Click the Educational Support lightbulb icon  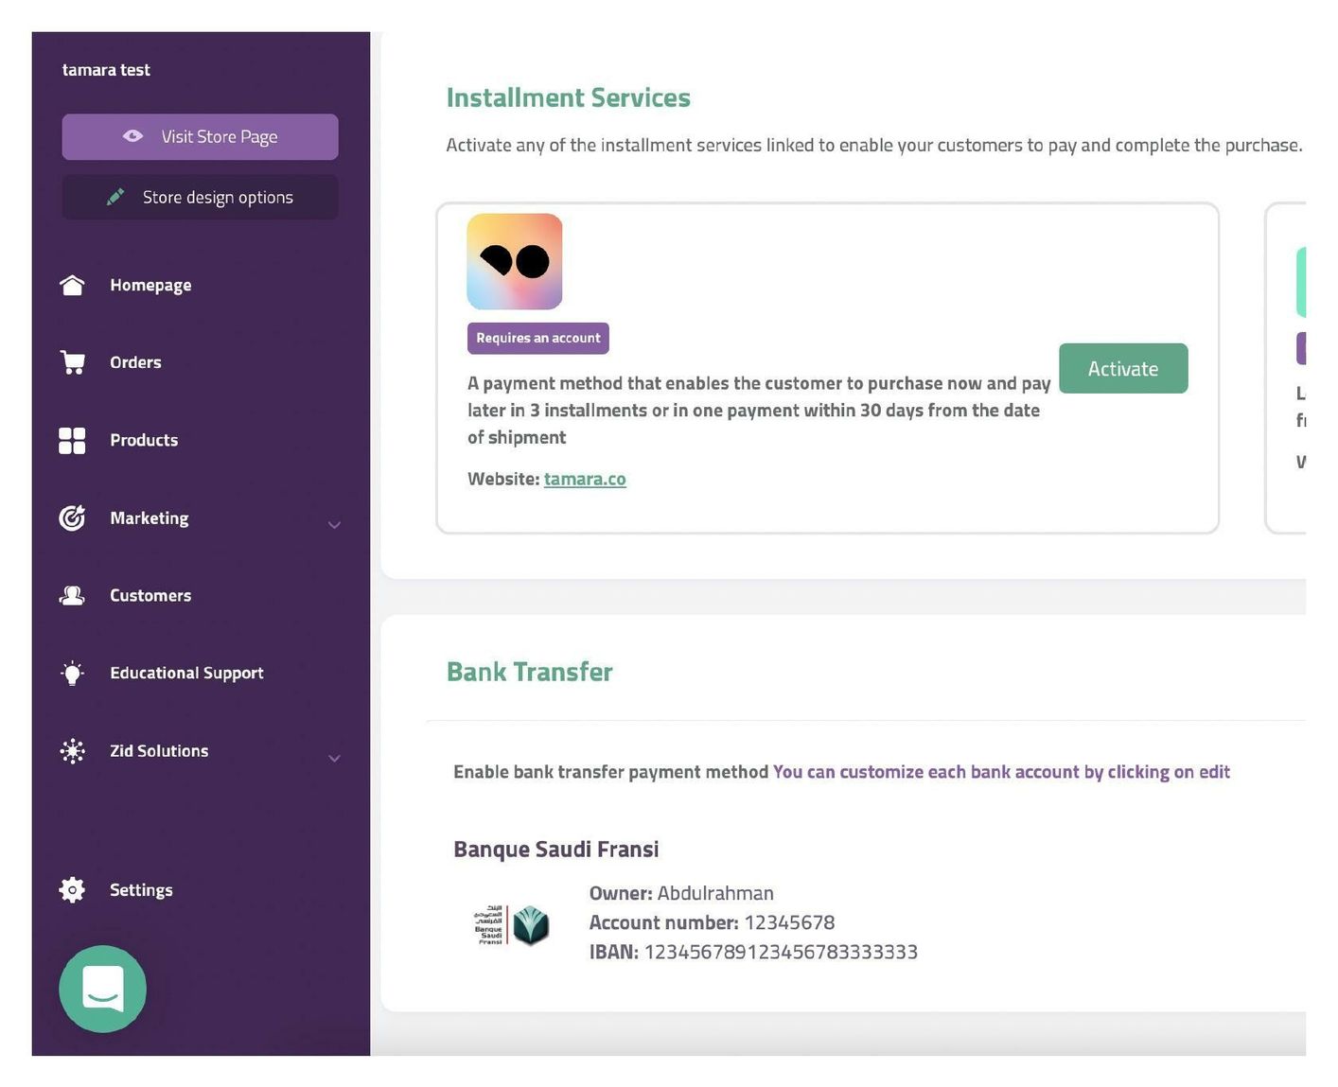click(x=72, y=673)
